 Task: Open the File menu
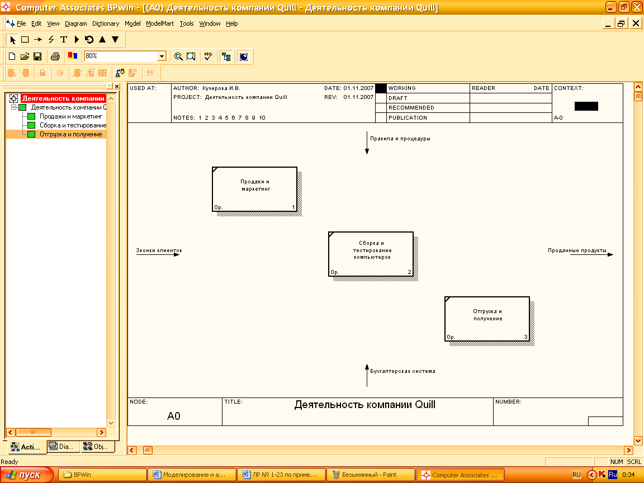point(21,23)
